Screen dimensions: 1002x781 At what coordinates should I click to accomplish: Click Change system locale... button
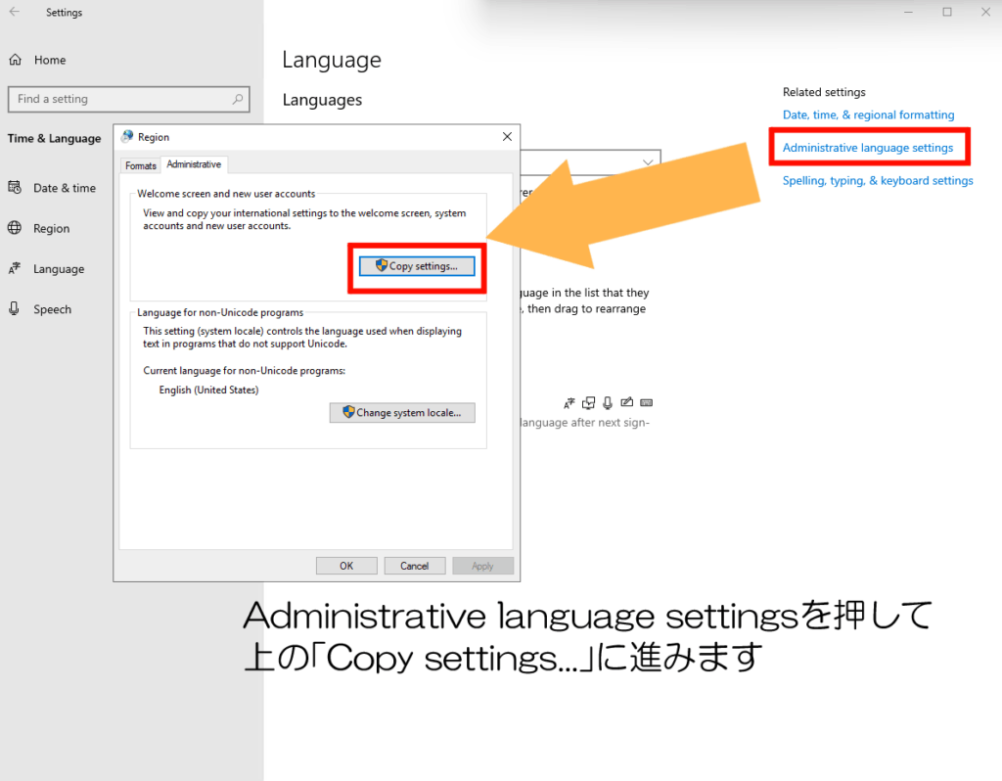tap(402, 413)
